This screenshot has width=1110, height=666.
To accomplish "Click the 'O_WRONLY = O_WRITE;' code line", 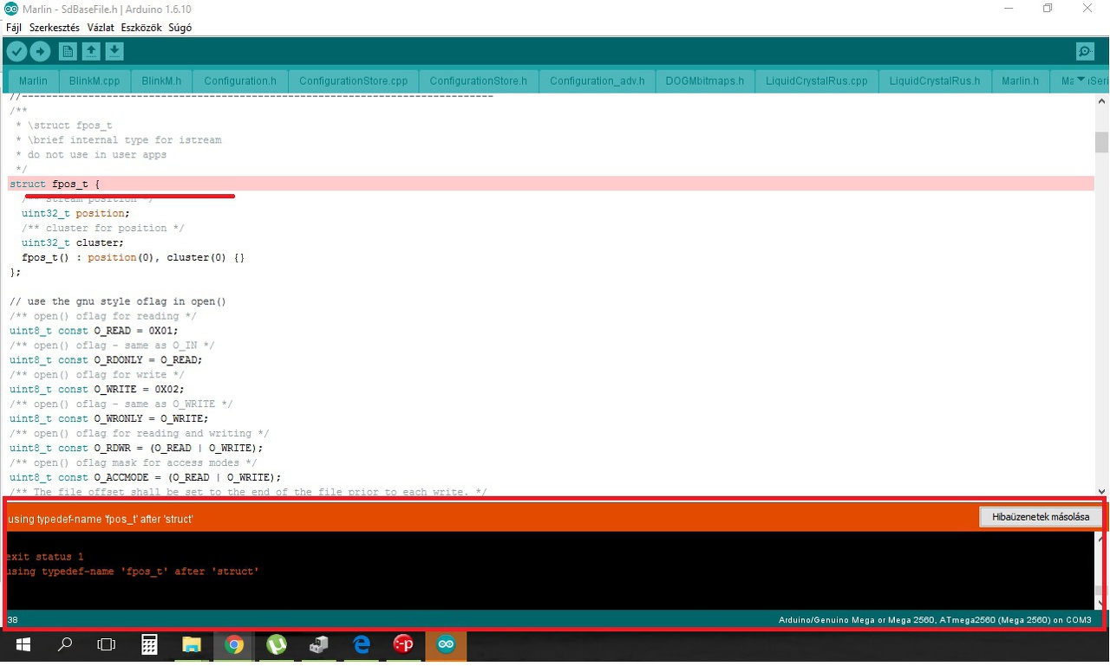I will (x=109, y=418).
